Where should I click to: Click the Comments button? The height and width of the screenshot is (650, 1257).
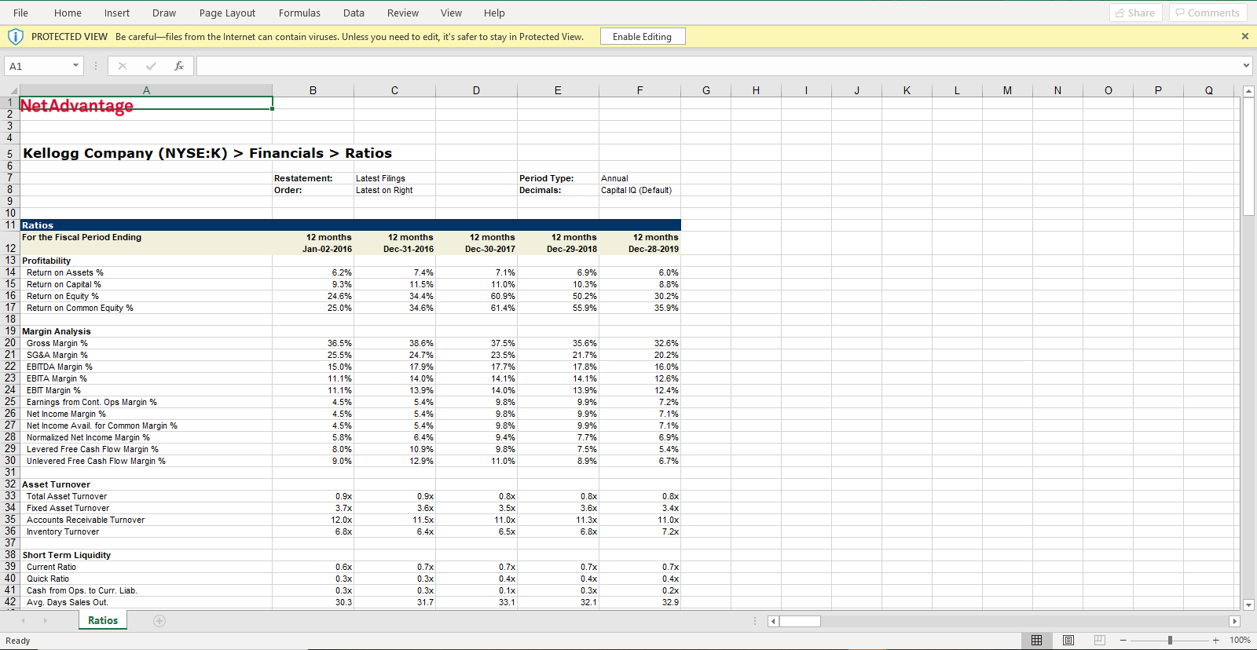click(x=1208, y=13)
